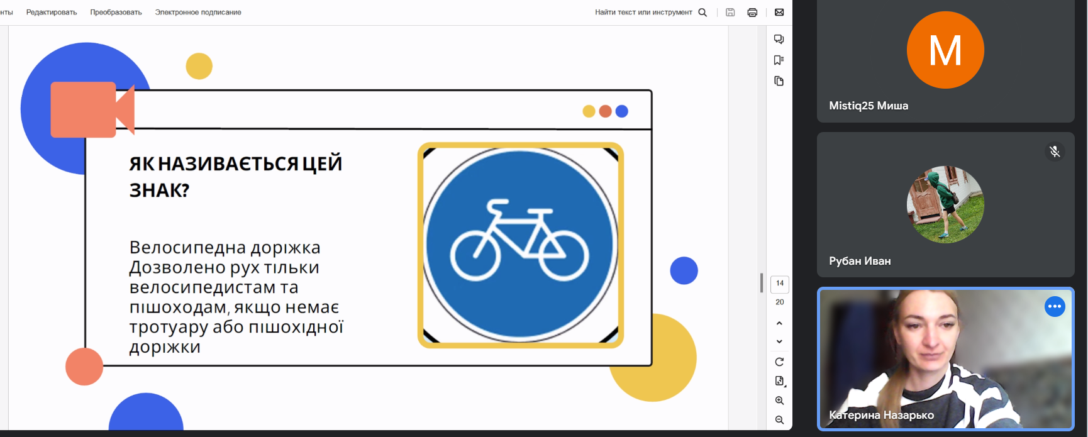The image size is (1088, 437).
Task: Share document by email envelope icon
Action: [x=779, y=13]
